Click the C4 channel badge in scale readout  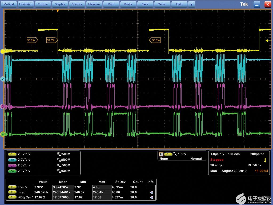(x=12, y=171)
